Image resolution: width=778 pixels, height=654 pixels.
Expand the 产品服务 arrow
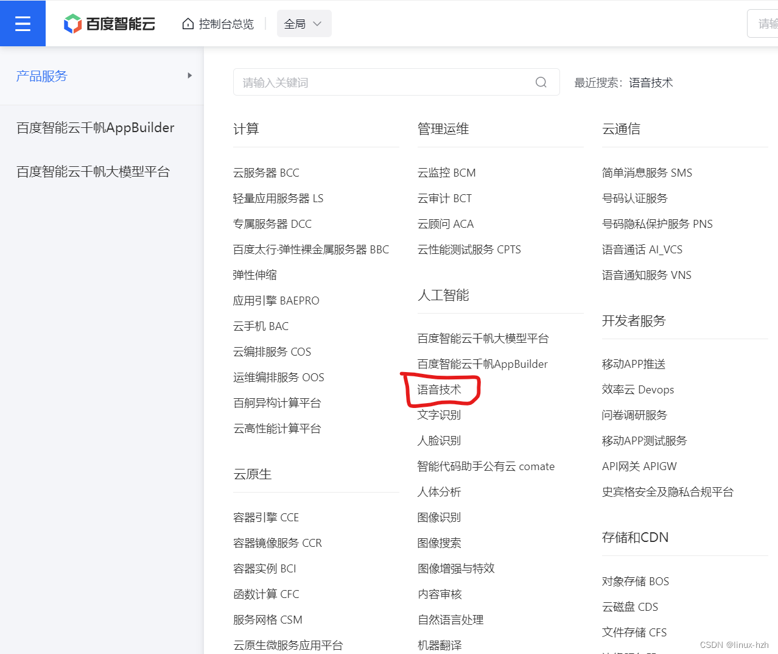190,76
